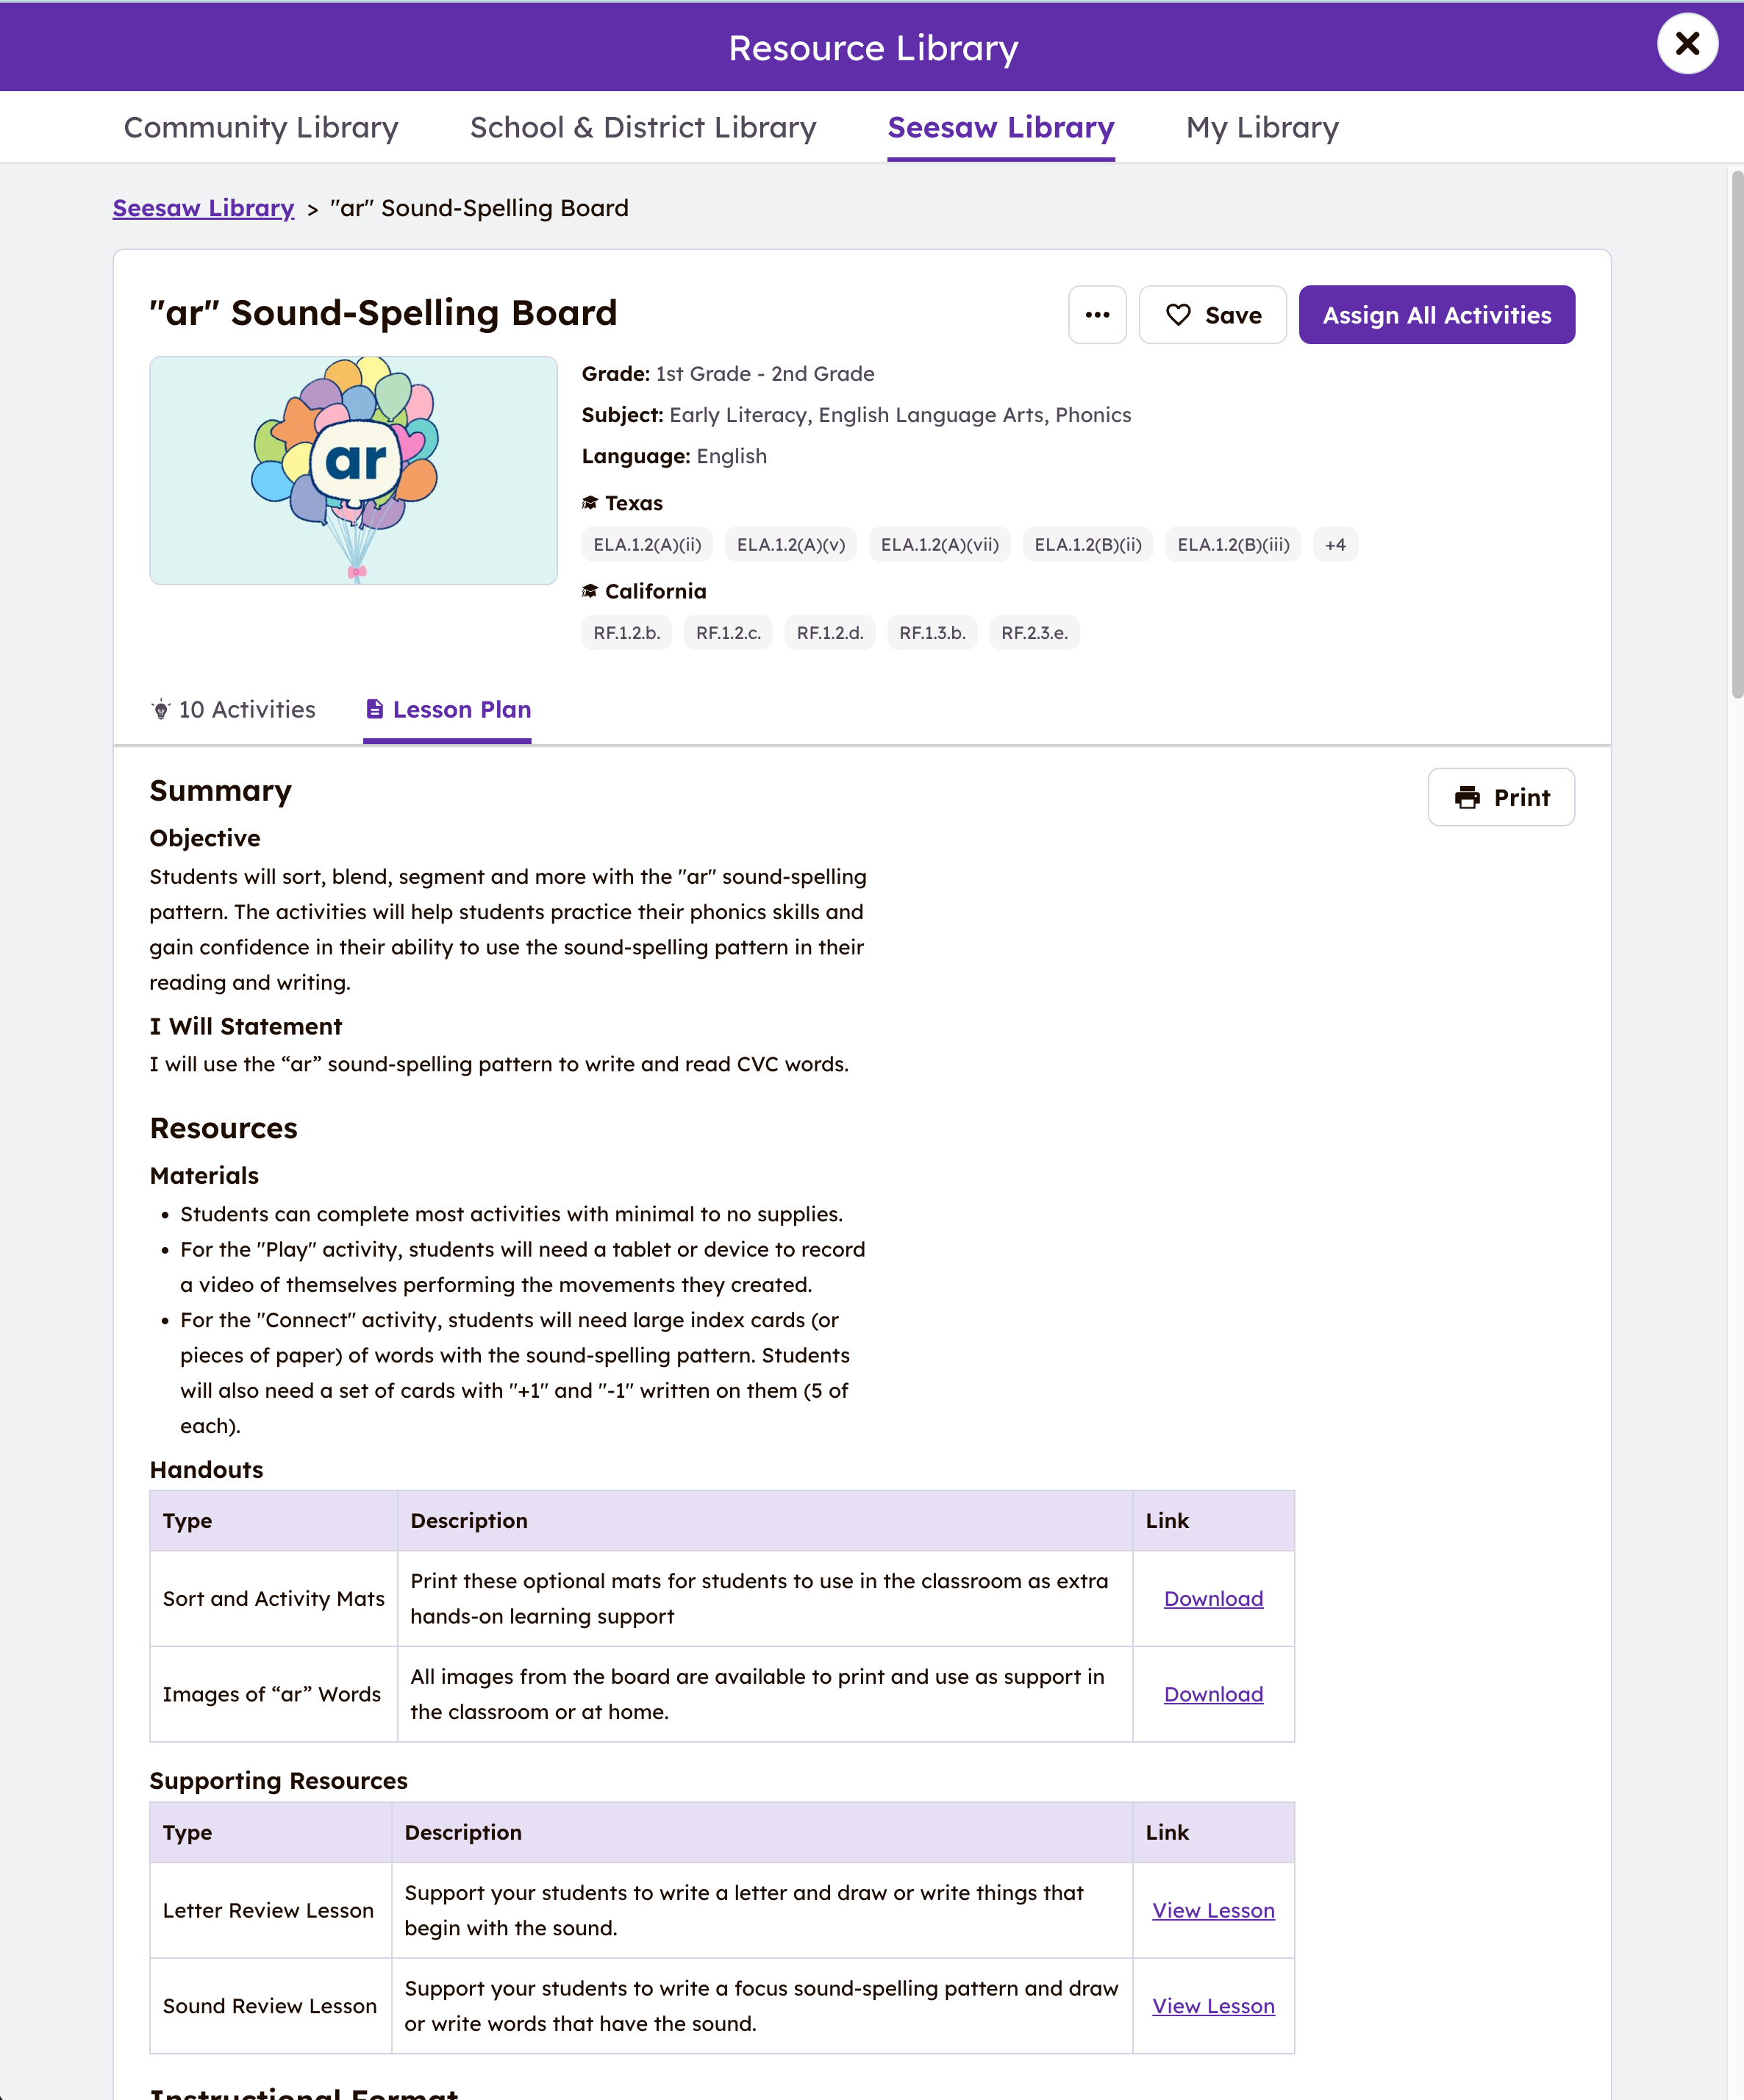Open the Community Library tab
This screenshot has height=2100, width=1744.
pos(261,128)
